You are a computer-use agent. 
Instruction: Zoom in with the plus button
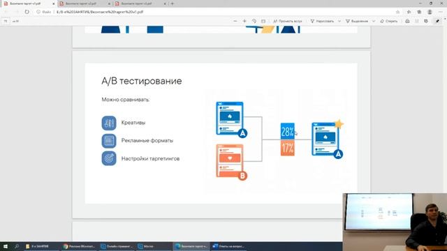244,21
